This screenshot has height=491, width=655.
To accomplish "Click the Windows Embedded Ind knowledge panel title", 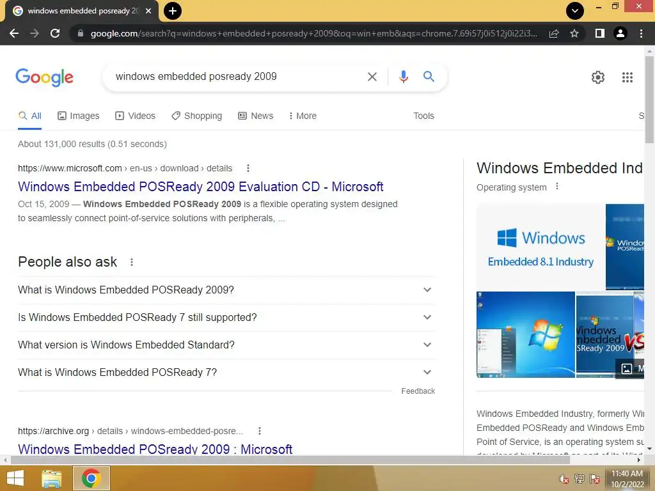I will coord(560,168).
